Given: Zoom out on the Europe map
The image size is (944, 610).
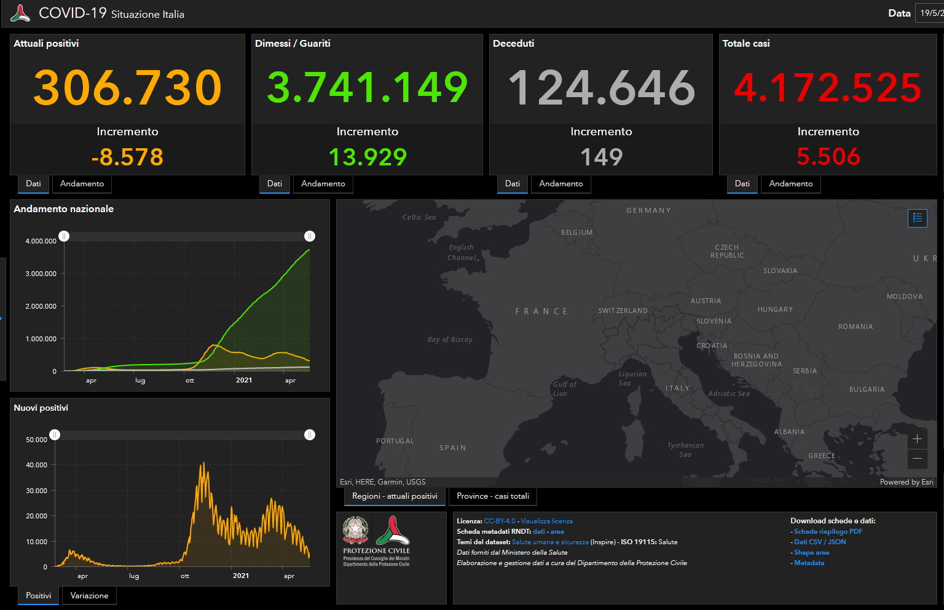Looking at the screenshot, I should click(917, 459).
